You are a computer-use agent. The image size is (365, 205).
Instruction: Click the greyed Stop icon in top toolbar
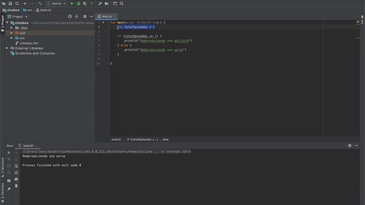click(92, 3)
